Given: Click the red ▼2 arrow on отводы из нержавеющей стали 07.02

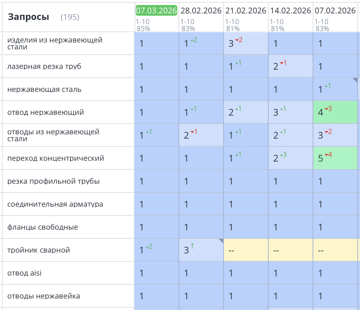Looking at the screenshot, I should 327,131.
